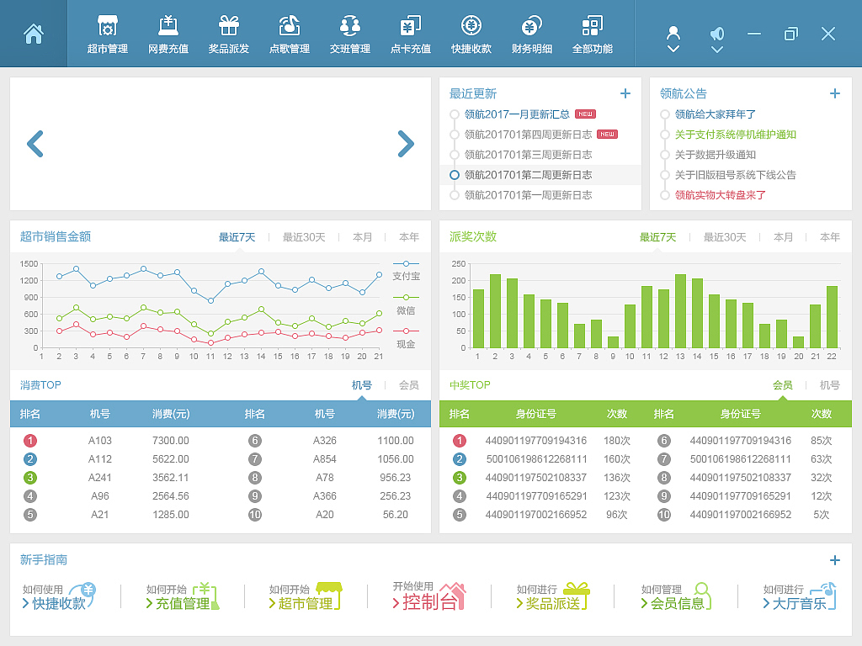Open 快捷收款 toolbar icon
This screenshot has width=862, height=646.
pos(471,34)
